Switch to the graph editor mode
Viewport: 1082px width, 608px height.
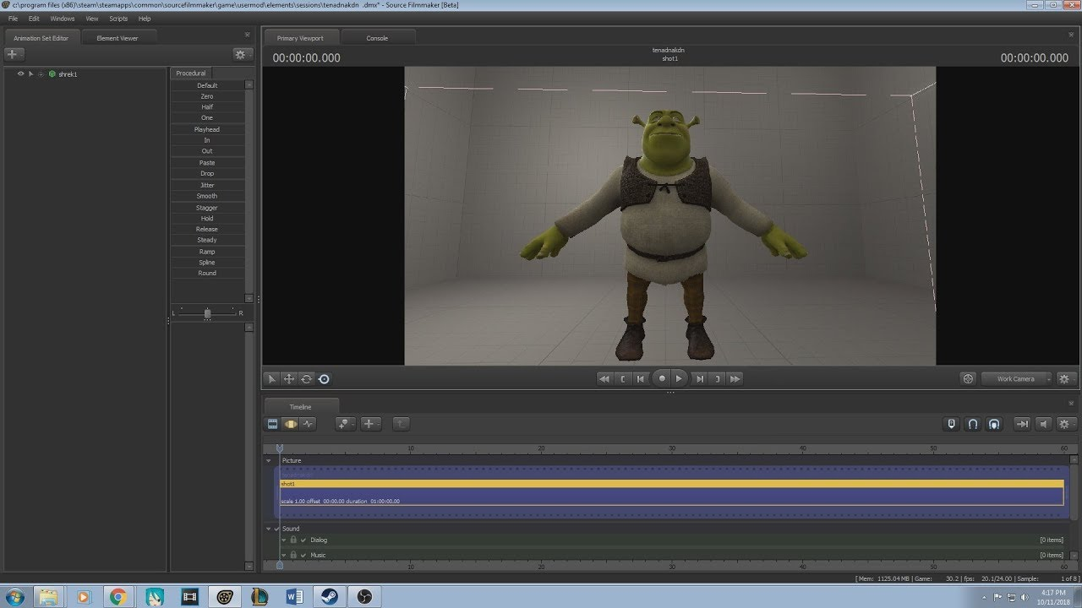[309, 424]
